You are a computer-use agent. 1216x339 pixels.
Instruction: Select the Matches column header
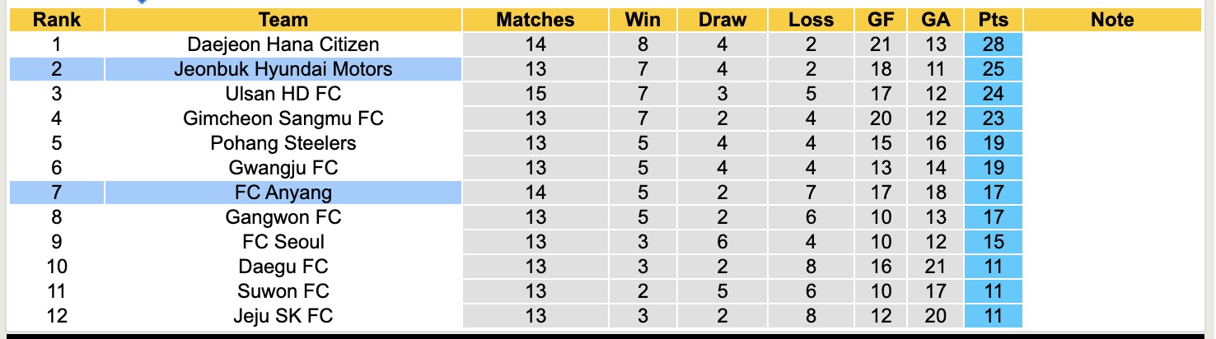pyautogui.click(x=535, y=20)
